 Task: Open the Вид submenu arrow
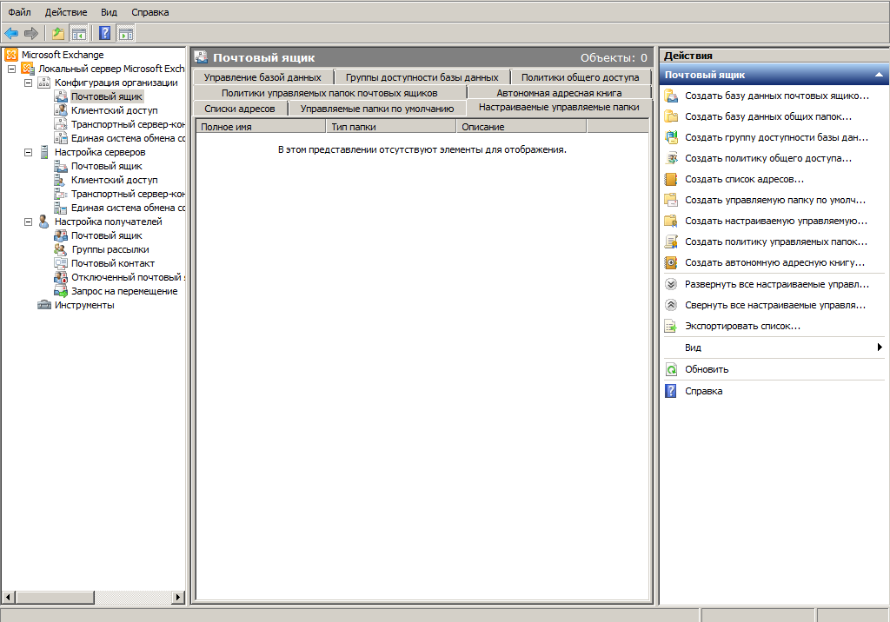pyautogui.click(x=880, y=347)
